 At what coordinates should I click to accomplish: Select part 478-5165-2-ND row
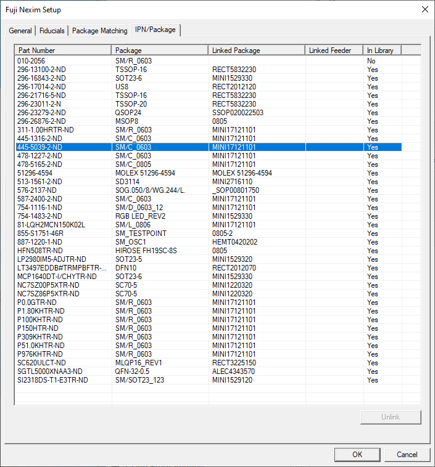[209, 164]
